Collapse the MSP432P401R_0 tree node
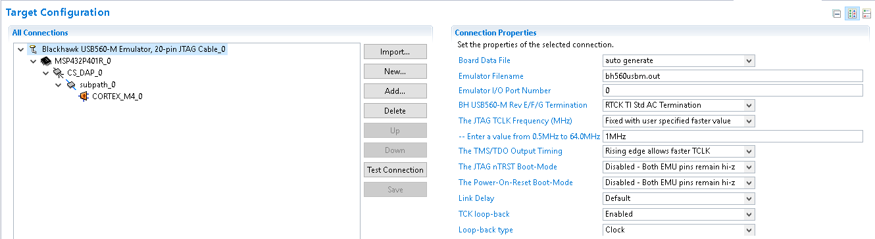 pyautogui.click(x=34, y=61)
